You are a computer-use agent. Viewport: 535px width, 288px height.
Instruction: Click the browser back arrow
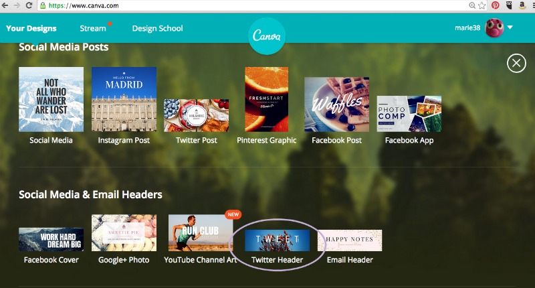click(x=5, y=5)
